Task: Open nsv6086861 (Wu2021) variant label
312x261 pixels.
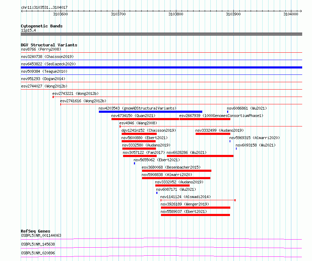Action: (x=247, y=108)
